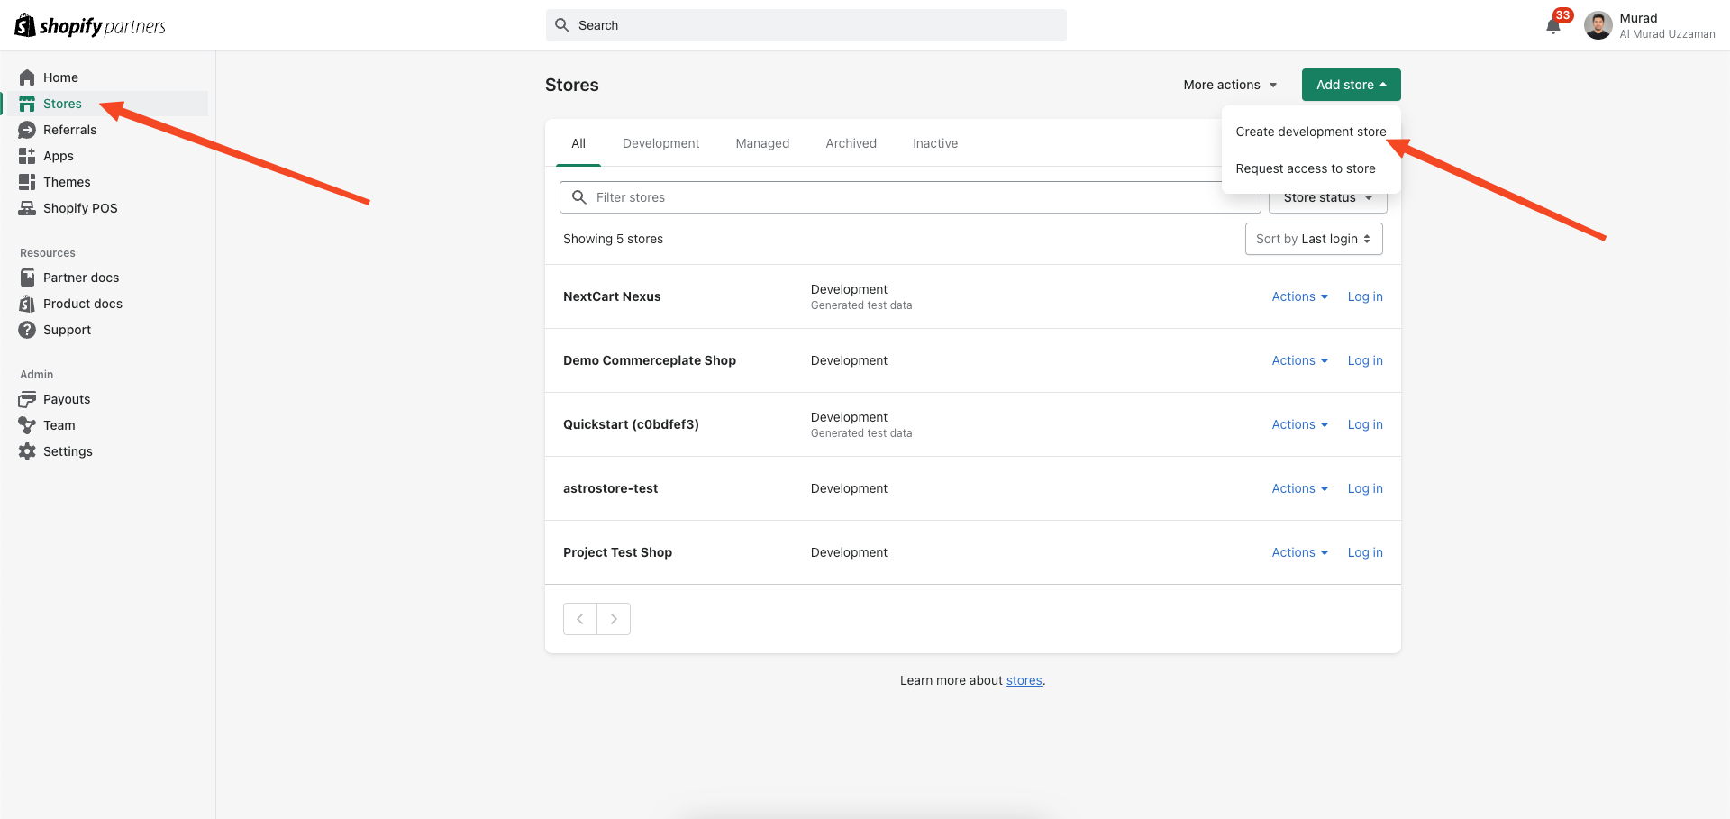Select the astrostore-test store name
Screen dimensions: 1730x819
click(610, 488)
